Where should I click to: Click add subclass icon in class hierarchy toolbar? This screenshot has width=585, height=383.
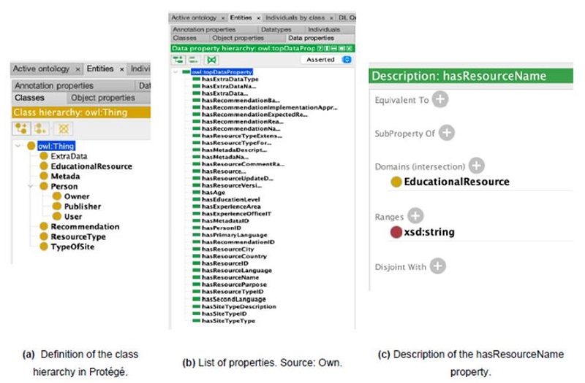click(x=21, y=129)
